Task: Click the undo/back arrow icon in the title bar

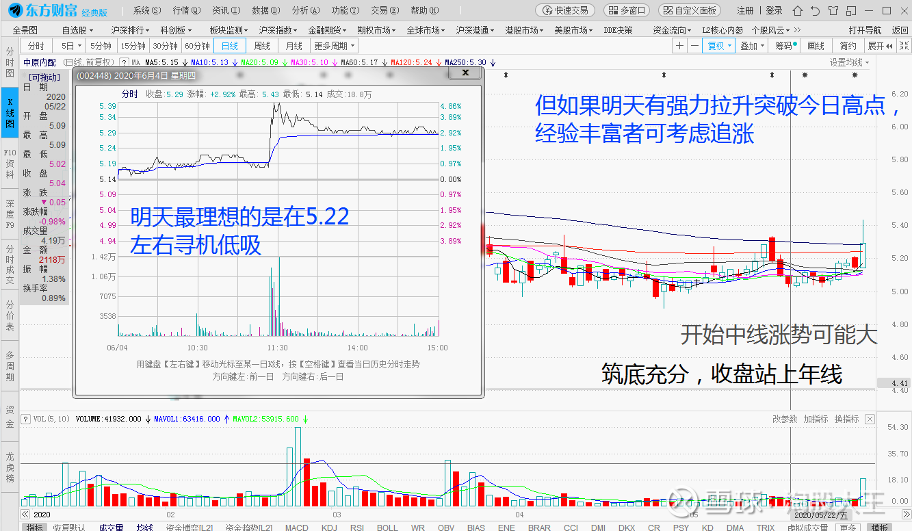Action: [815, 10]
